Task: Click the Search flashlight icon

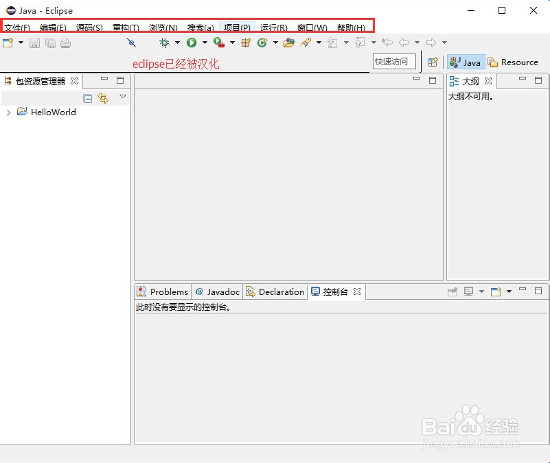Action: tap(306, 43)
